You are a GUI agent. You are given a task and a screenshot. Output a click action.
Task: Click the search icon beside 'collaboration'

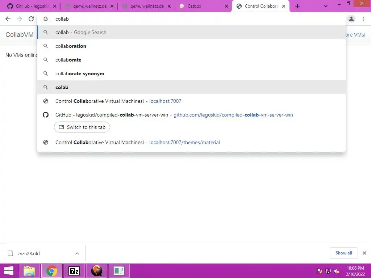tap(46, 46)
